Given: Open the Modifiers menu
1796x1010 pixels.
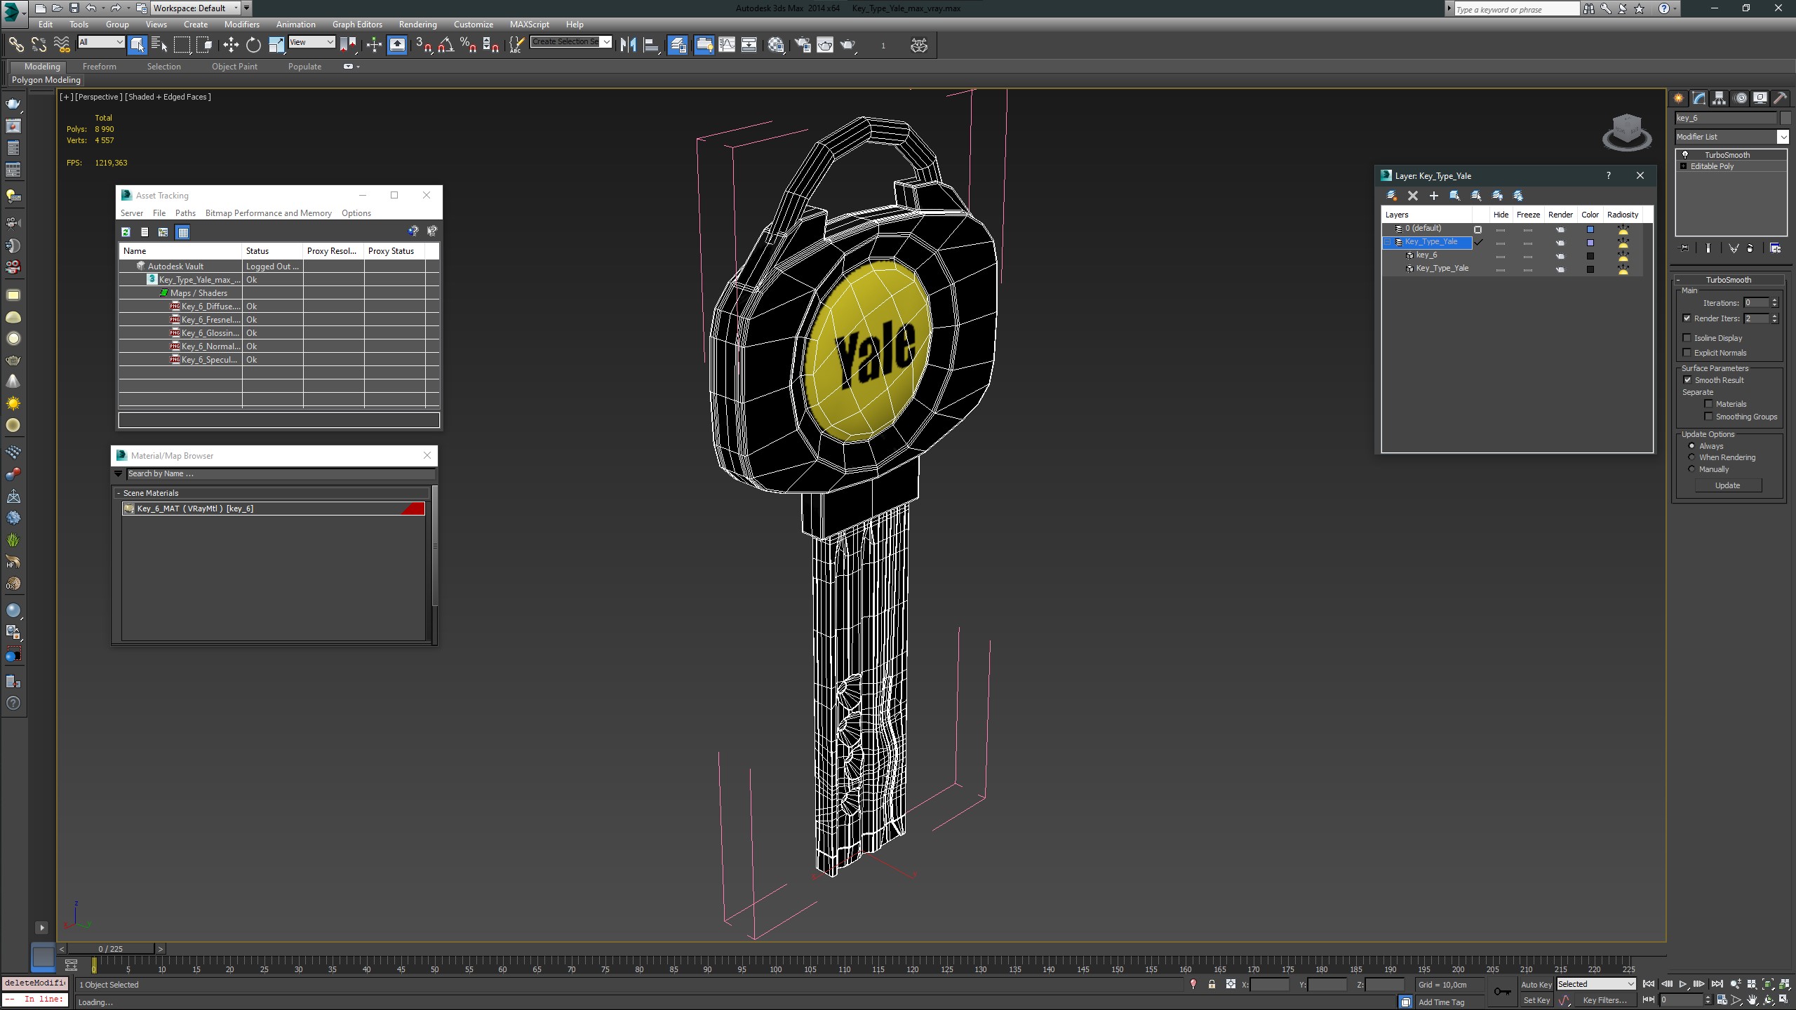Looking at the screenshot, I should [242, 25].
